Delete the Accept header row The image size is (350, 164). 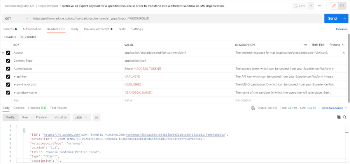343,52
